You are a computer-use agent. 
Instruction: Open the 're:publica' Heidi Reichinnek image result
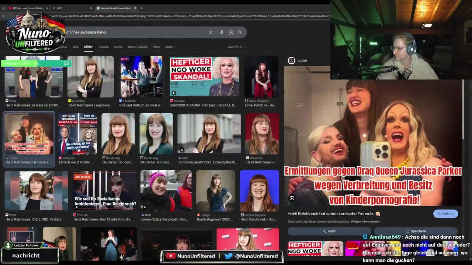click(91, 81)
